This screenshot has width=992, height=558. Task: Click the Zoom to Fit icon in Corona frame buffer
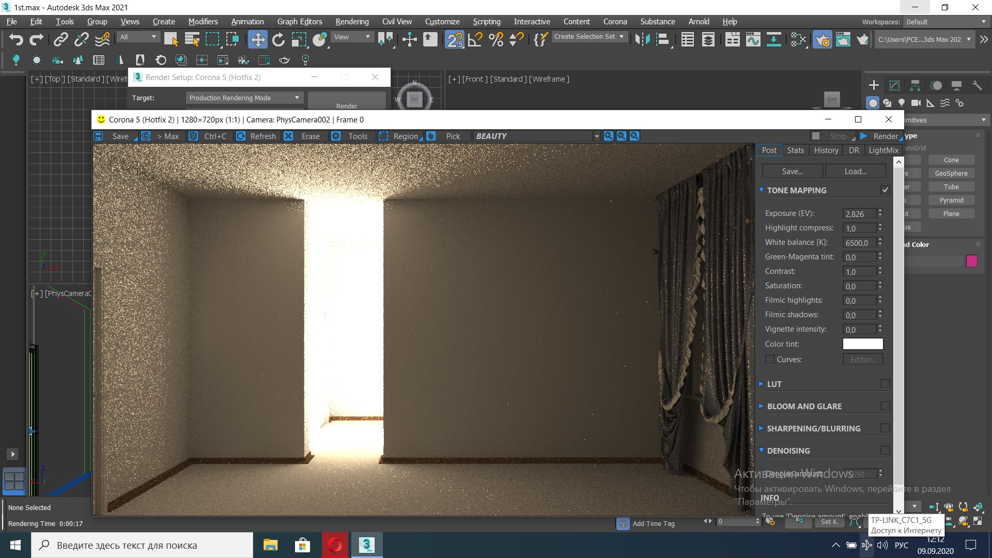(634, 136)
